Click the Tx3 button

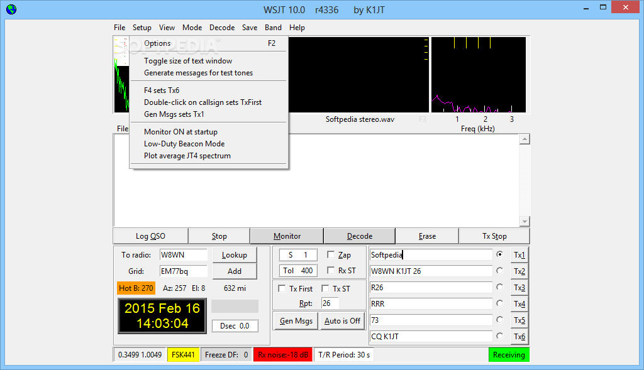(x=519, y=288)
